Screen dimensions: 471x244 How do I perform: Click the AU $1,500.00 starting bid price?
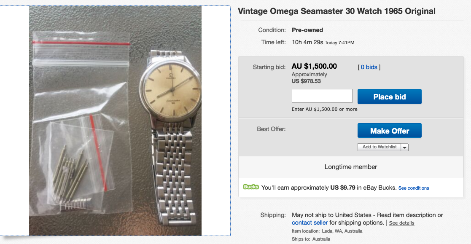[314, 66]
